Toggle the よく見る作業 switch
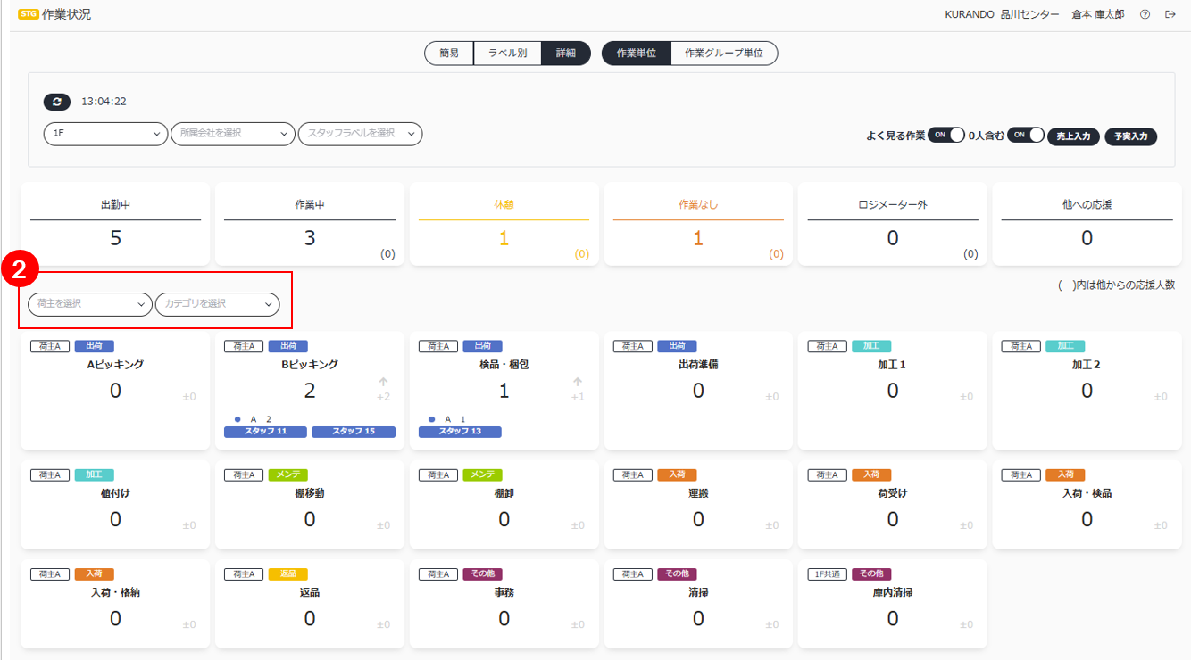 946,136
